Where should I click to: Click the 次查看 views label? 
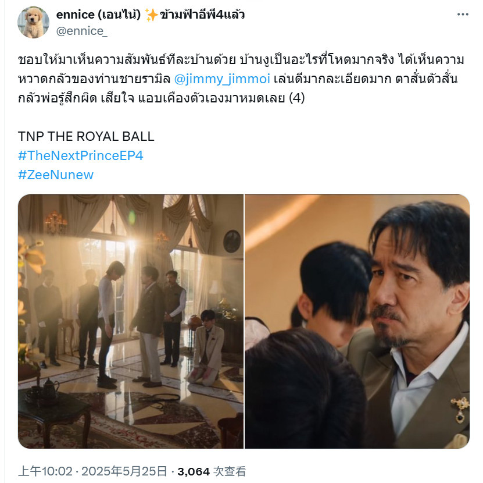point(230,471)
